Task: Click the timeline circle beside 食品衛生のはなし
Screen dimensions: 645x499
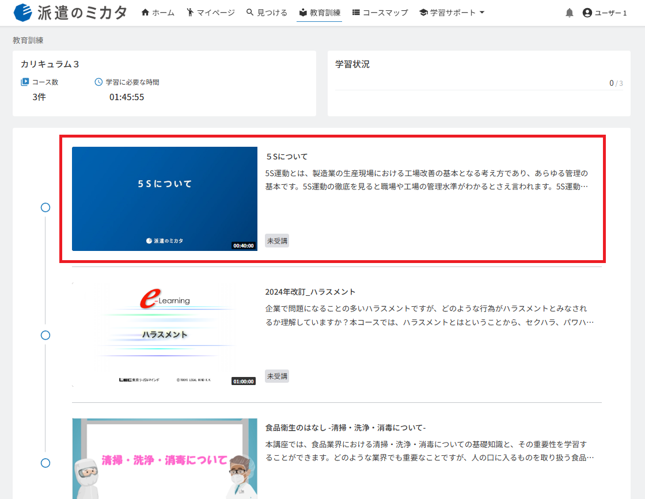Action: click(x=45, y=463)
